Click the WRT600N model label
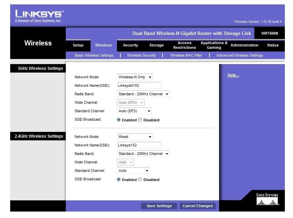 270,34
